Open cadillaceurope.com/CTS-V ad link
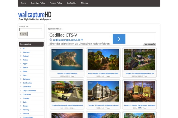The height and width of the screenshot is (118, 178). point(68,40)
